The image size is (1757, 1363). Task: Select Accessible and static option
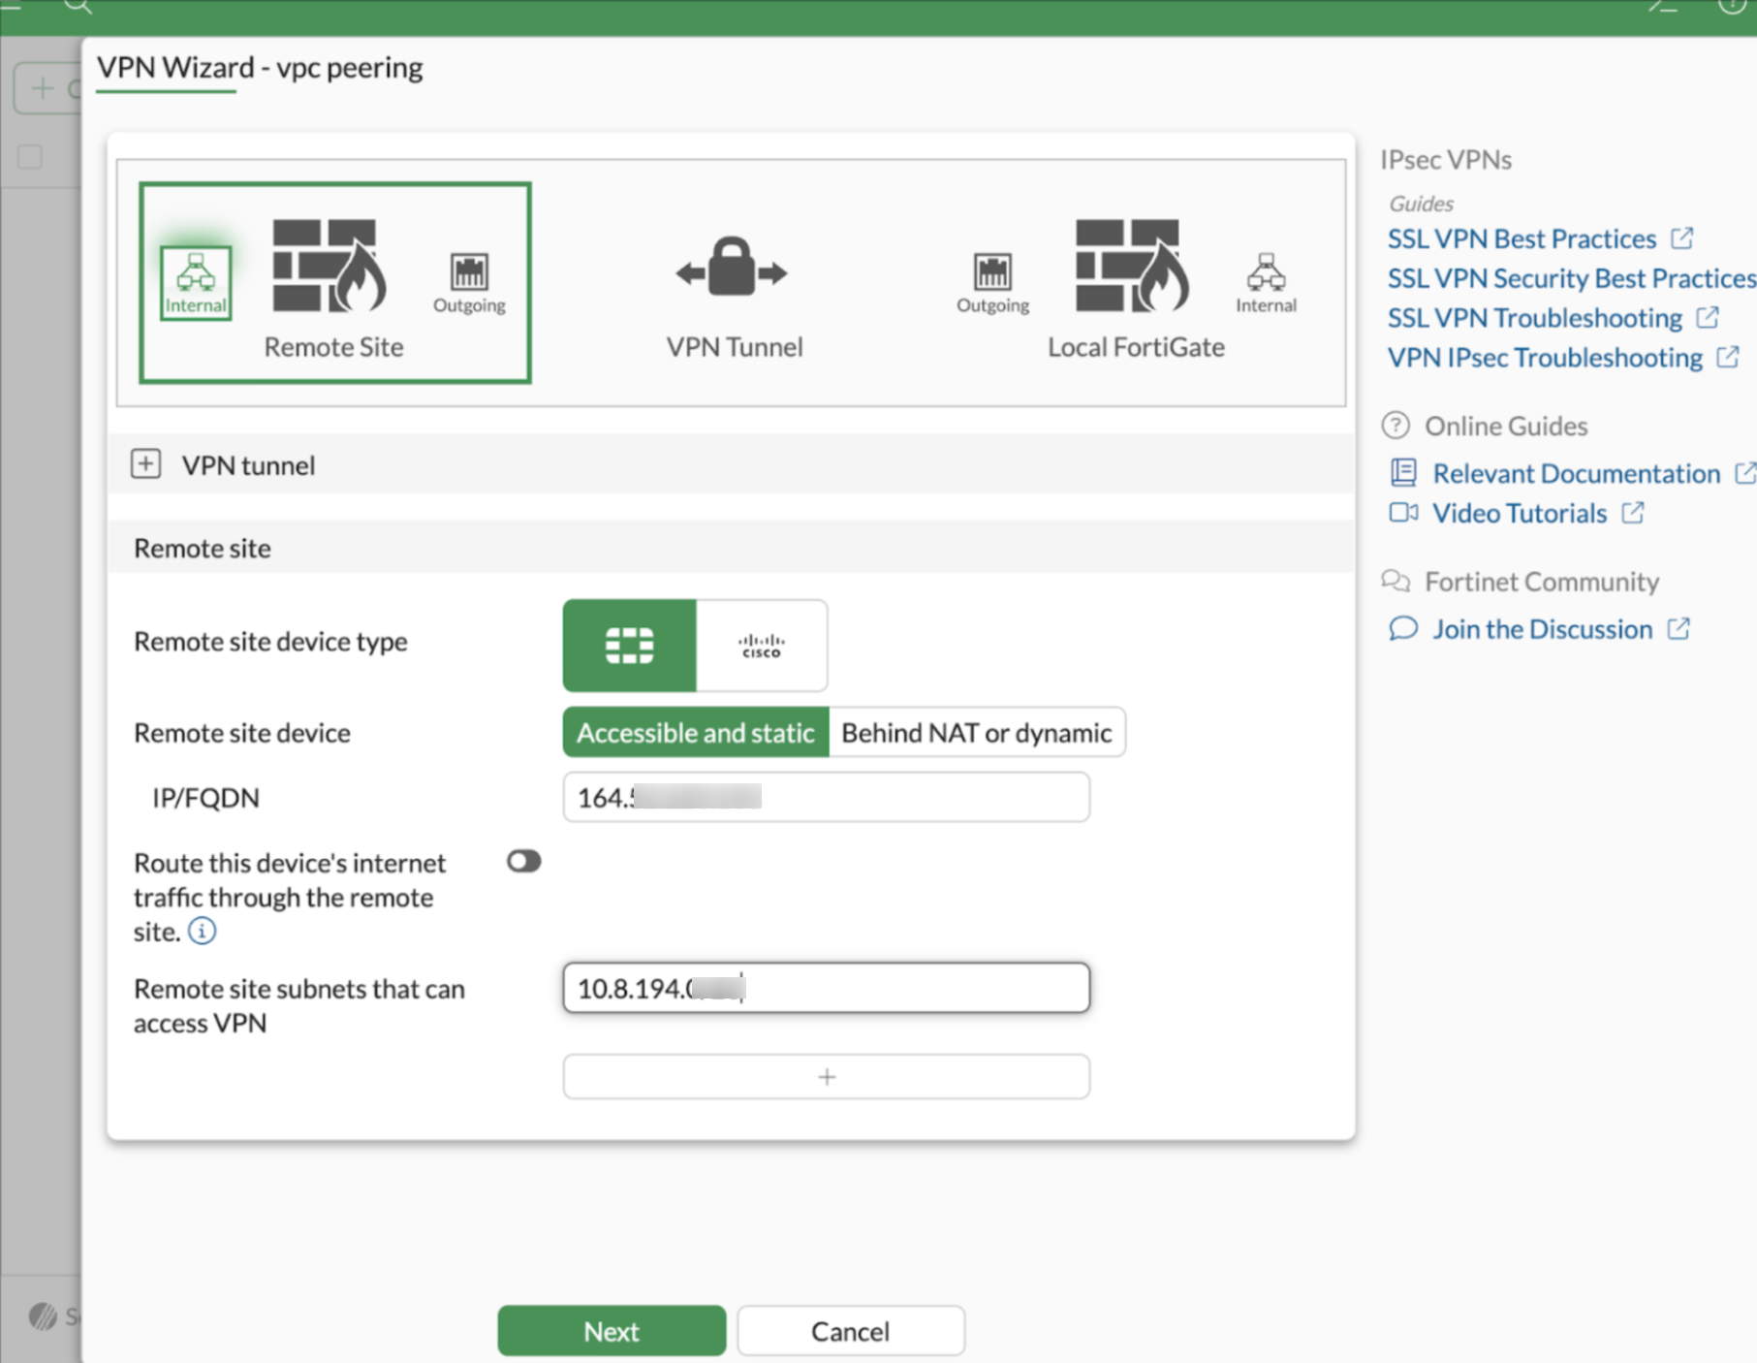pos(694,732)
